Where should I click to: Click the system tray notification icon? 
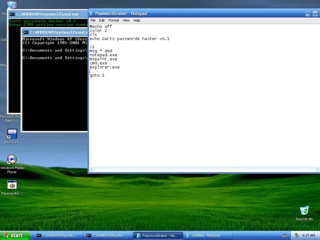tap(297, 236)
